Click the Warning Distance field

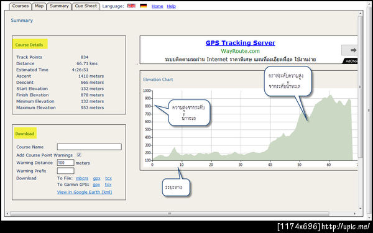pyautogui.click(x=65, y=163)
